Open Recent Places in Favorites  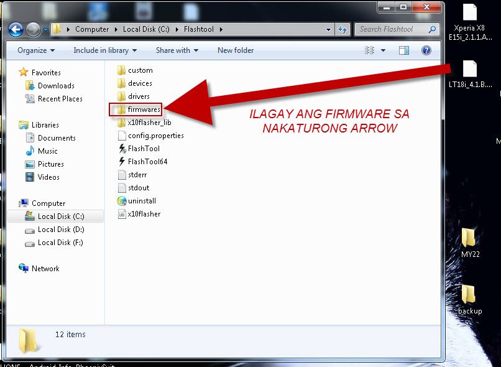53,99
